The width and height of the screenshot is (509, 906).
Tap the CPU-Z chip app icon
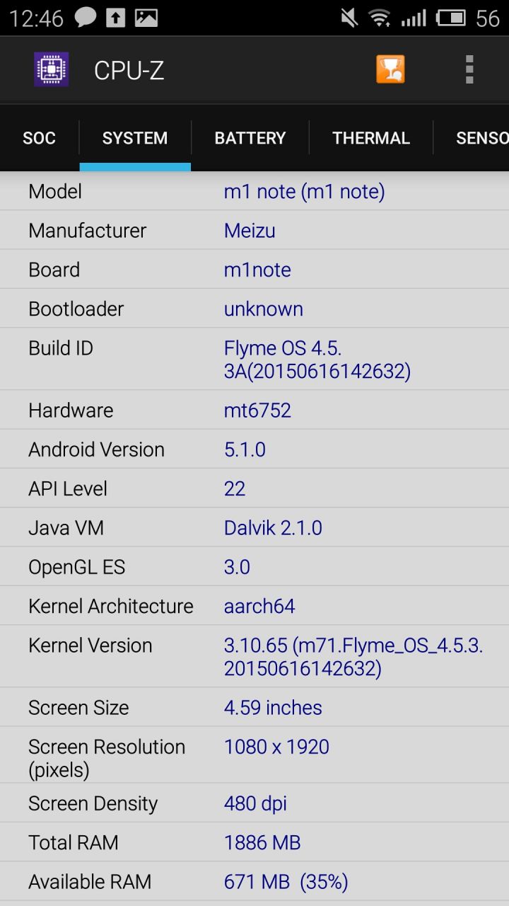pos(52,69)
